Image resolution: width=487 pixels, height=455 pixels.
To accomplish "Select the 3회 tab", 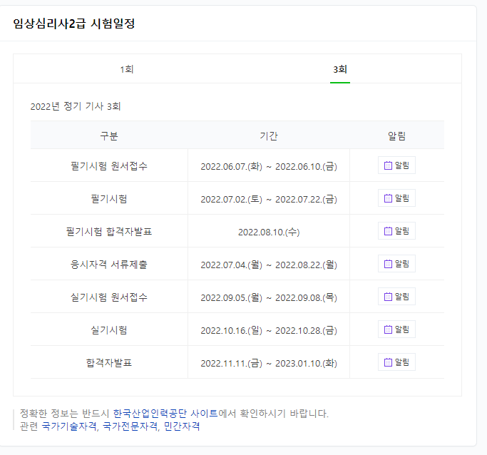I will (x=340, y=69).
